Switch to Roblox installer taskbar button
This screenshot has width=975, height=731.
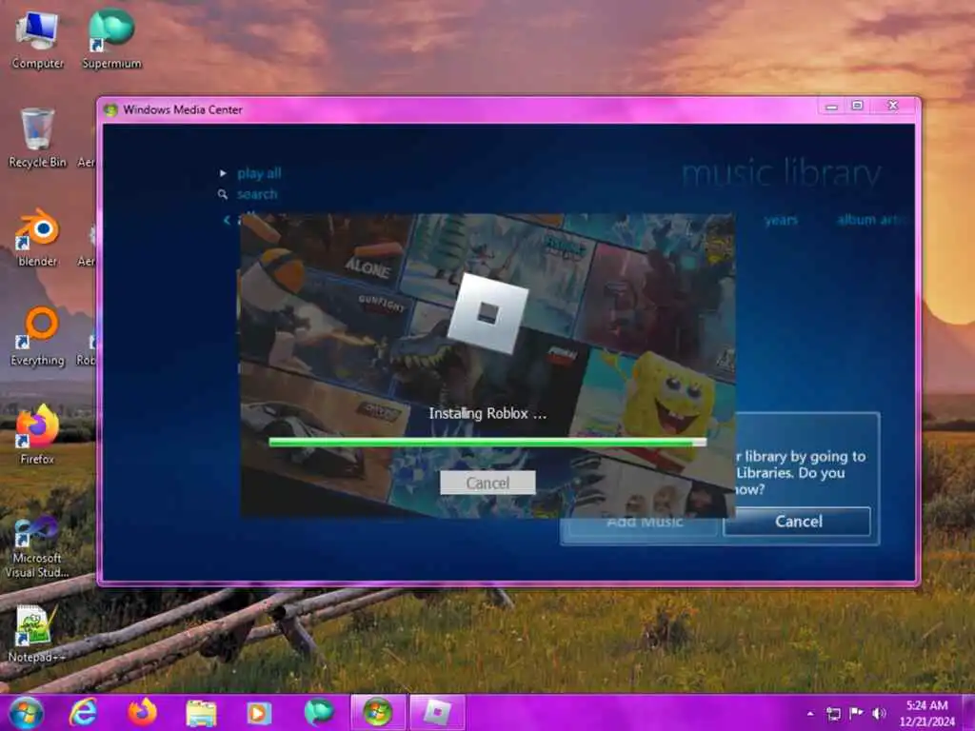click(x=437, y=712)
